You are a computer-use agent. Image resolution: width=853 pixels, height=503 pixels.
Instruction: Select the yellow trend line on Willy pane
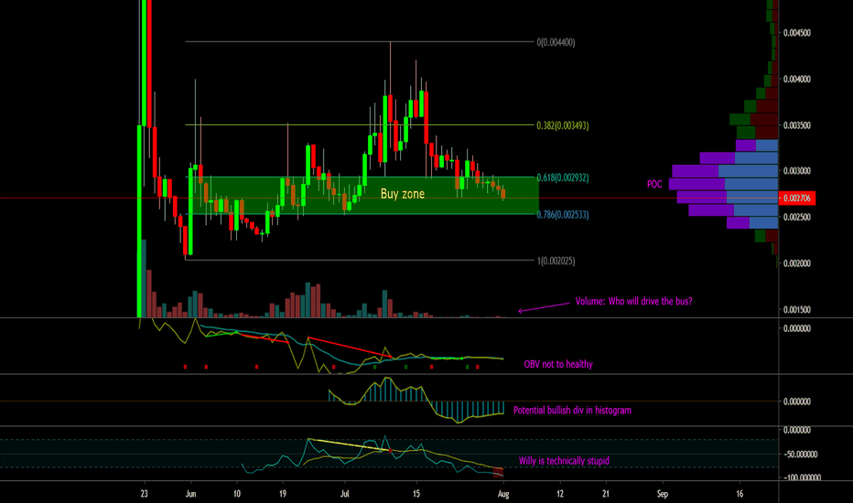(350, 444)
